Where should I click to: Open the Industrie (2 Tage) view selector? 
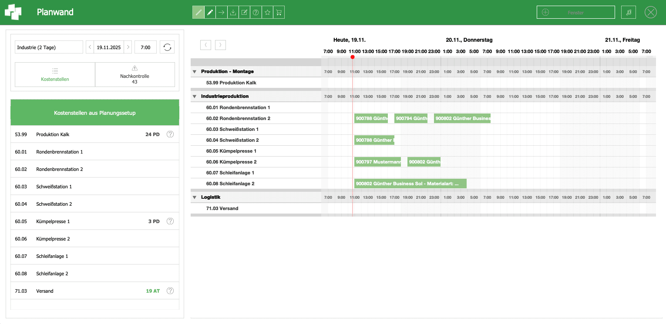(x=49, y=47)
